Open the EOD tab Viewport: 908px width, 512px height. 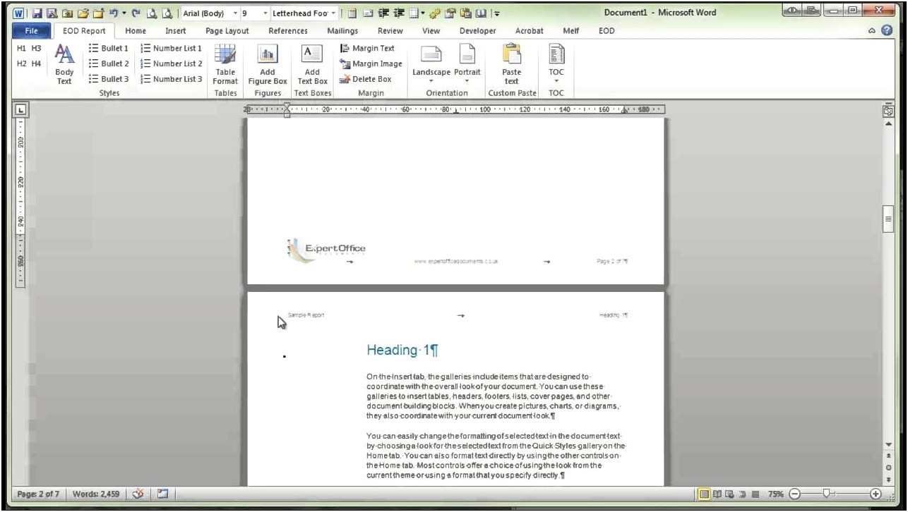click(607, 31)
